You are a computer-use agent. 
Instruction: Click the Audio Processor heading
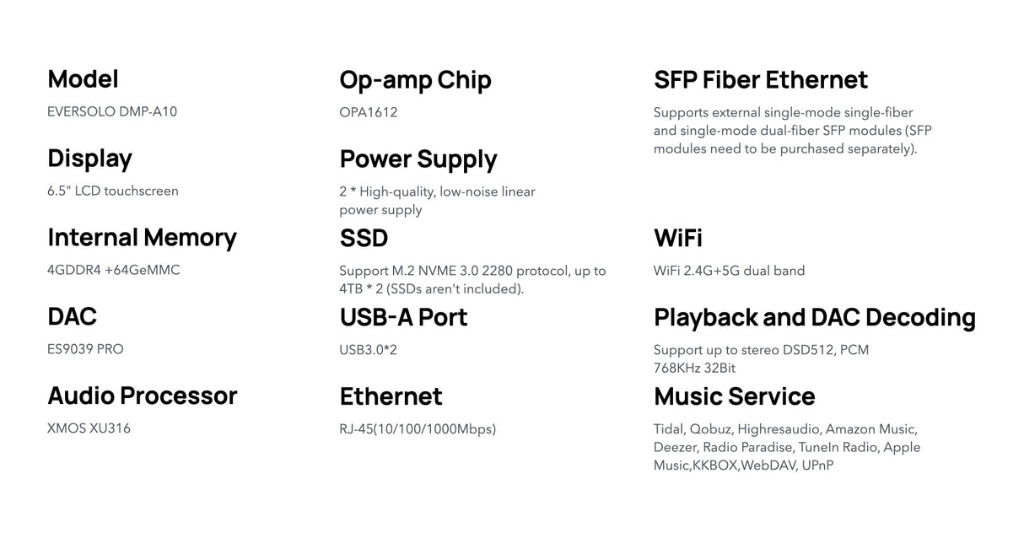point(142,396)
